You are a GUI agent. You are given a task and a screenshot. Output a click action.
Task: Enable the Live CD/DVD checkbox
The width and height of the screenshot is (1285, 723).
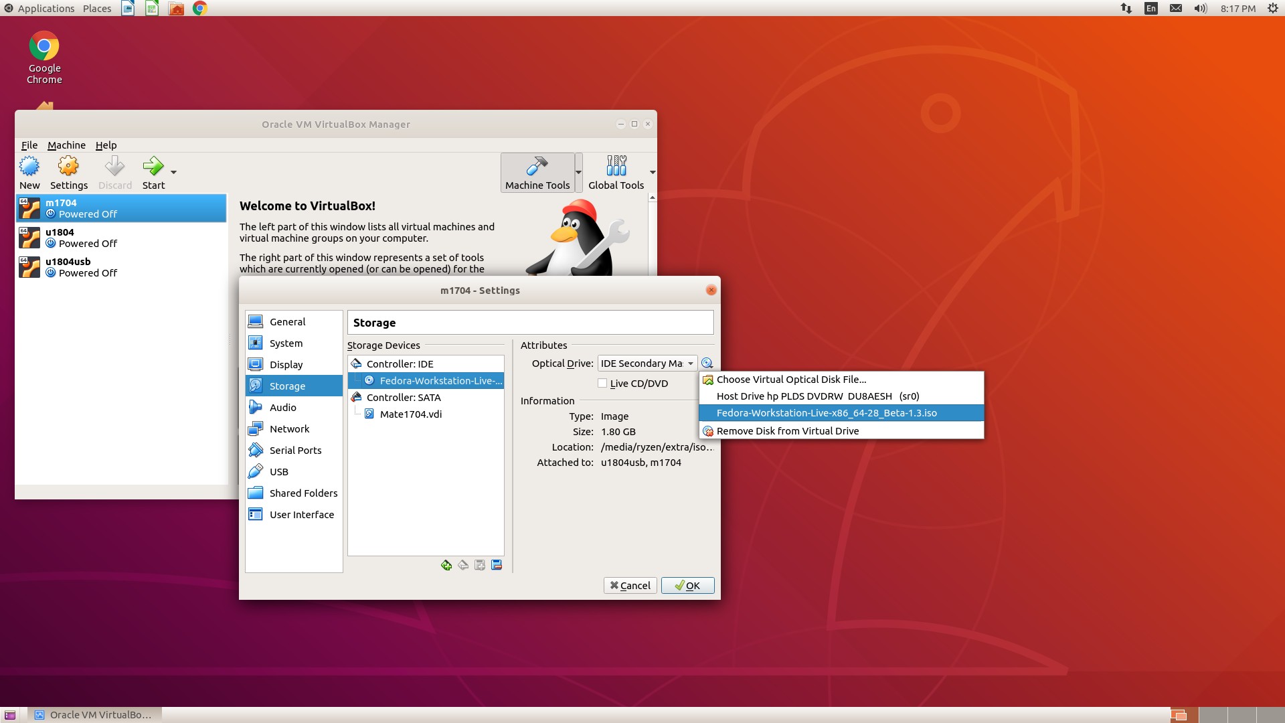tap(602, 384)
